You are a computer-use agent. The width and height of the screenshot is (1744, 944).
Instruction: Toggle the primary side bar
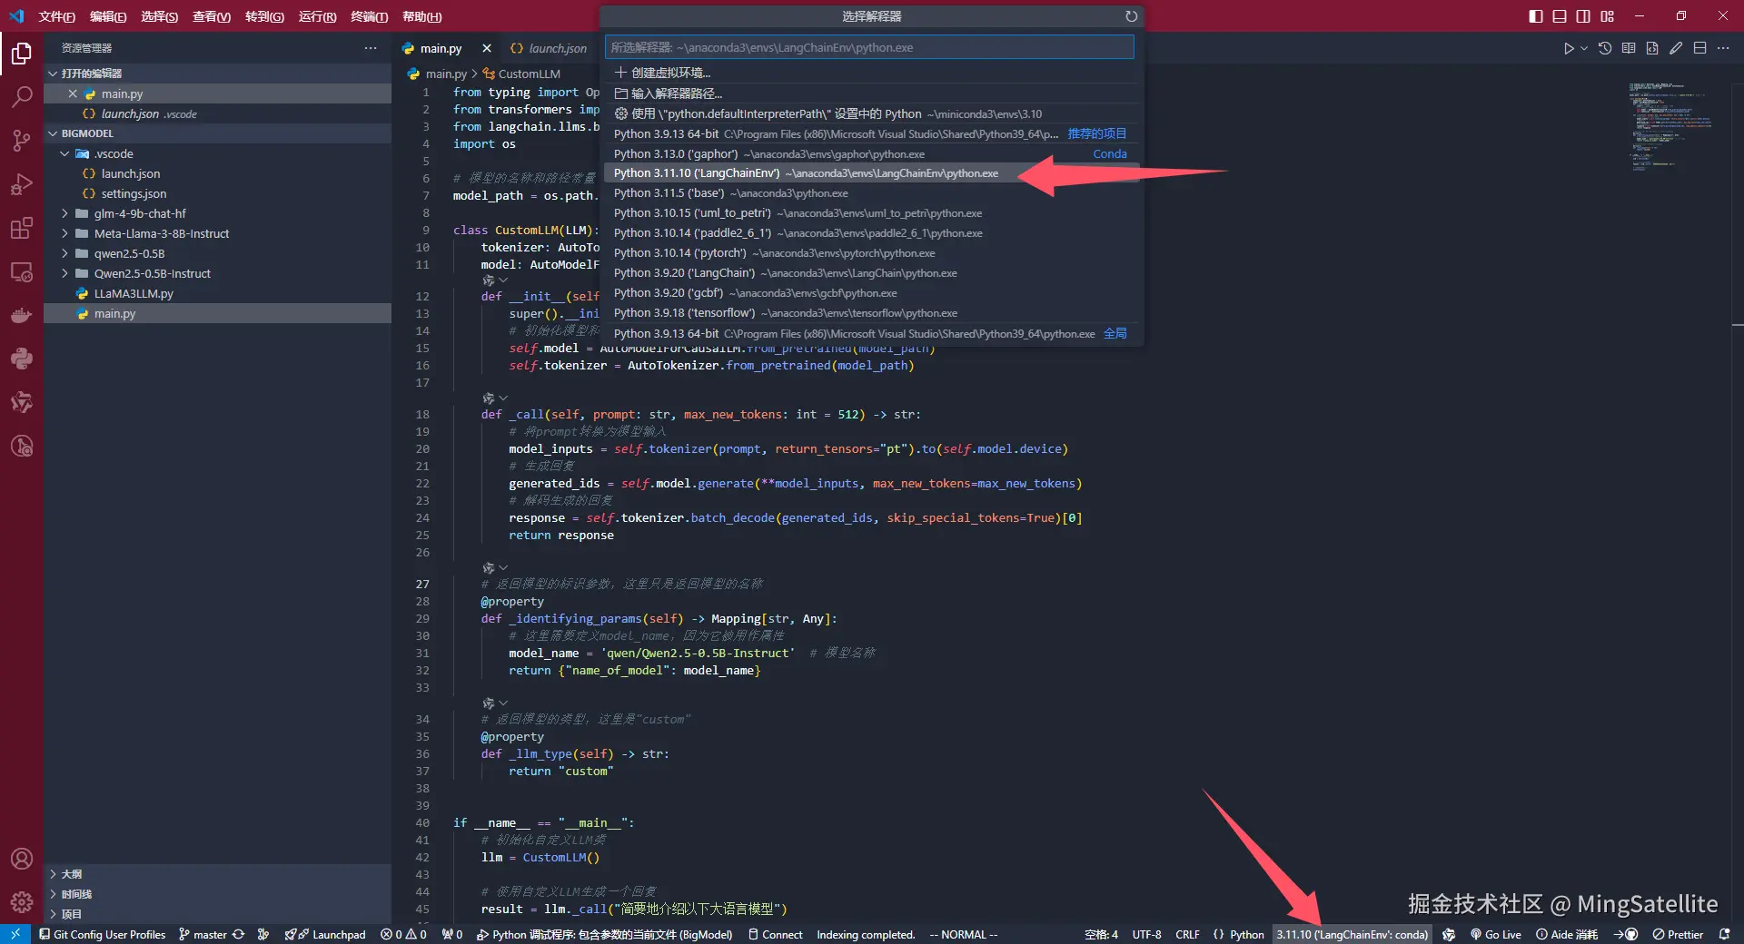click(1536, 16)
